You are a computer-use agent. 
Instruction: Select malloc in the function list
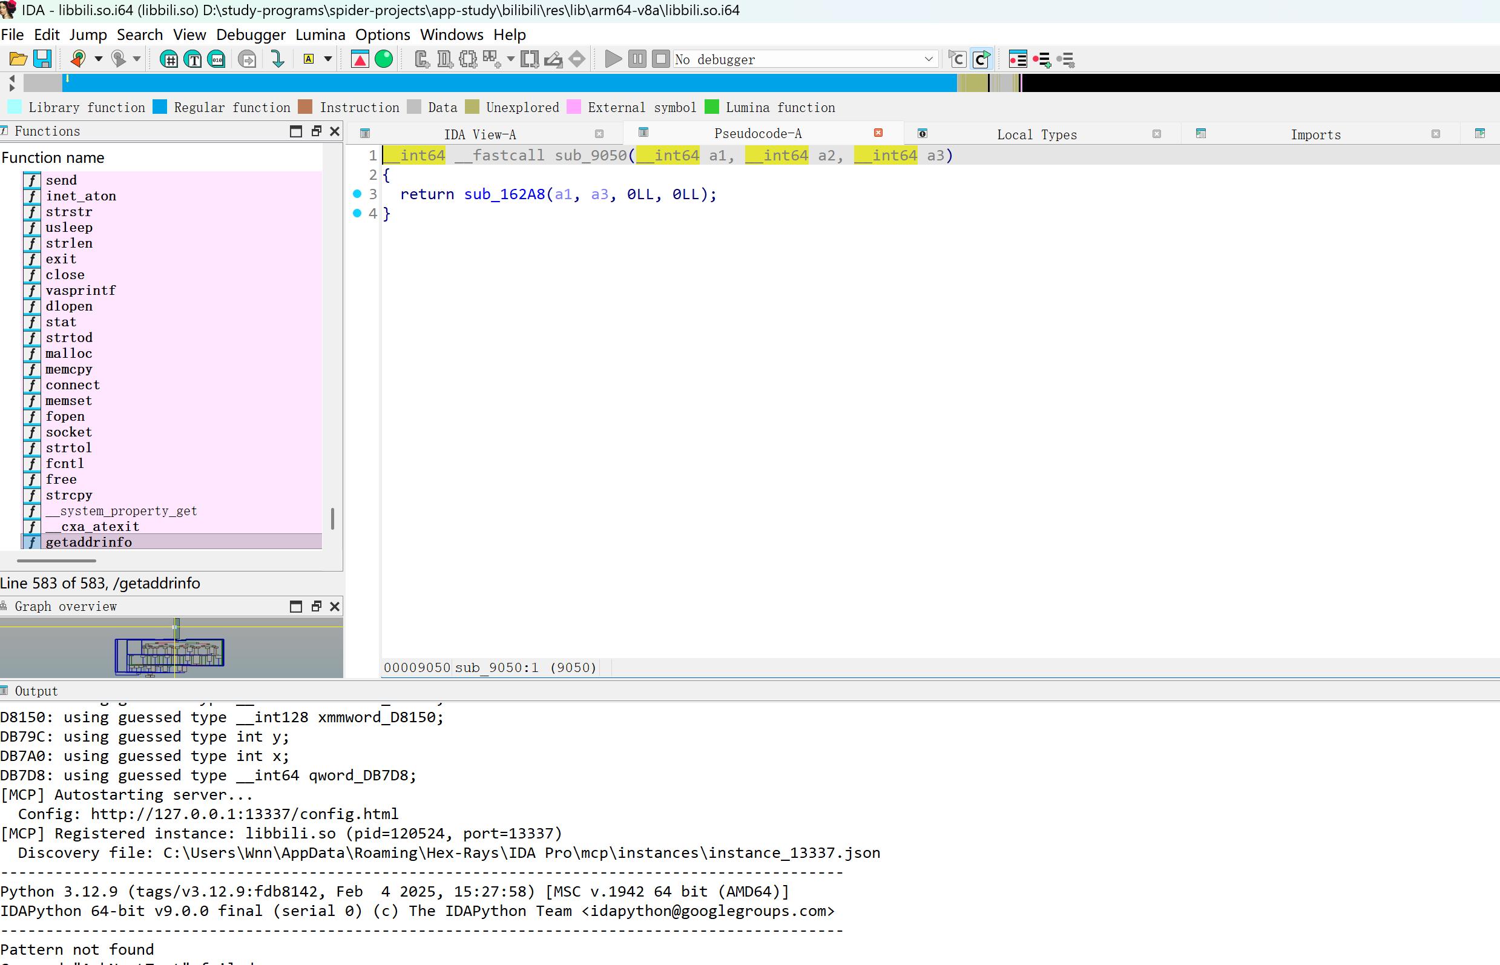click(173, 354)
